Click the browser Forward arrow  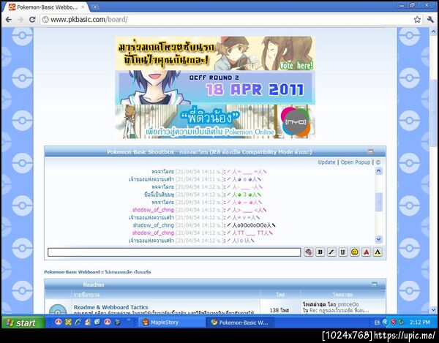[x=20, y=20]
